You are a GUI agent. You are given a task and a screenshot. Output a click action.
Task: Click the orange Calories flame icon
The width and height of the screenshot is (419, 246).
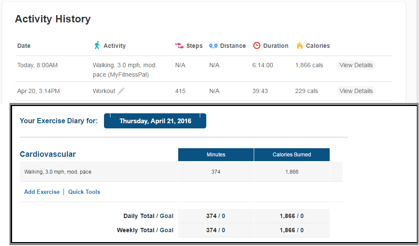point(299,45)
